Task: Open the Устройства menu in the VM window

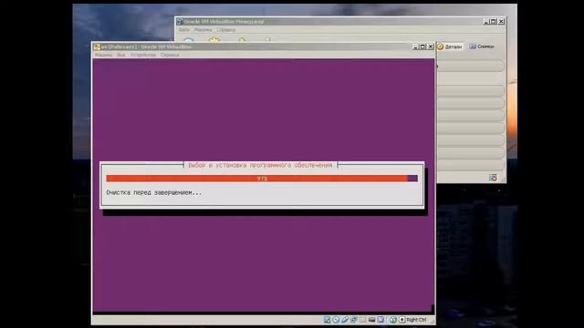Action: point(143,55)
